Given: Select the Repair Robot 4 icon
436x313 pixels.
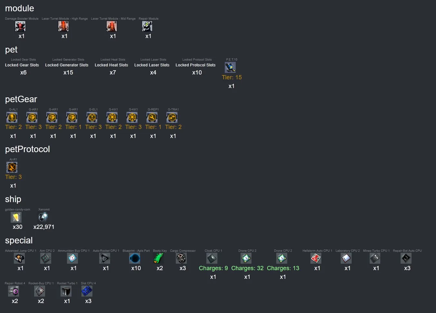Looking at the screenshot, I should [14, 291].
